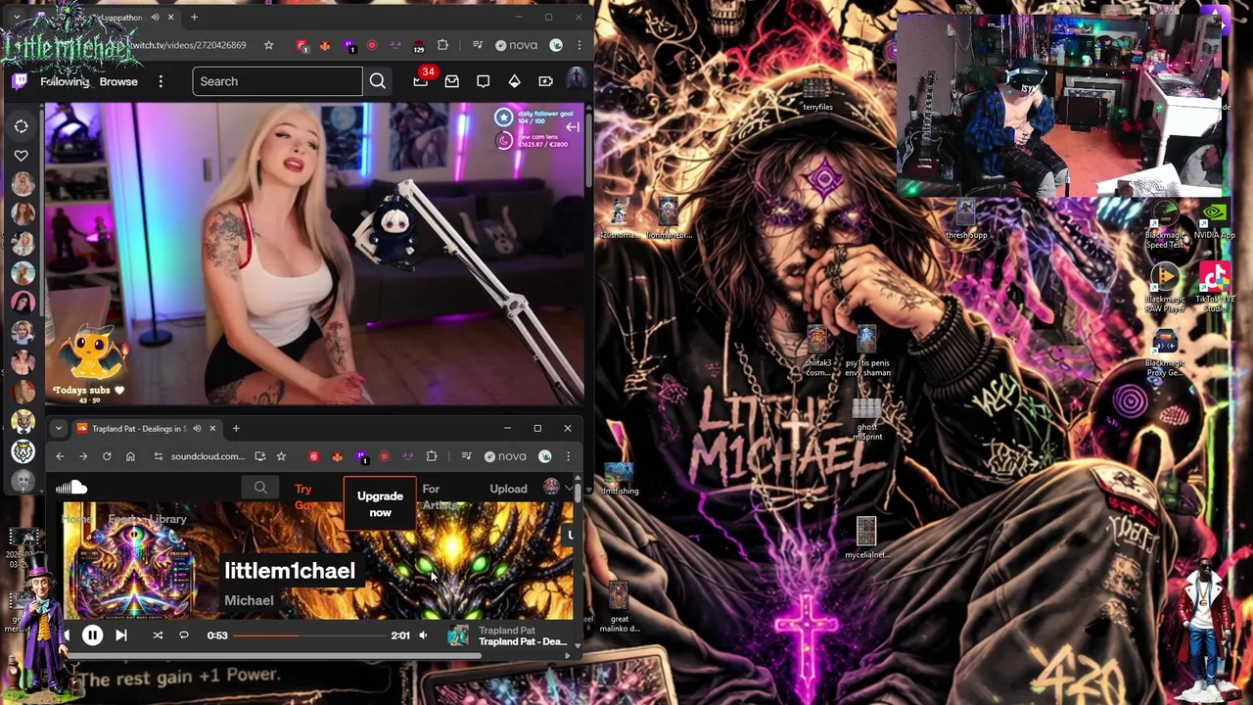Image resolution: width=1253 pixels, height=705 pixels.
Task: Click the SoundCloud logo
Action: click(71, 488)
